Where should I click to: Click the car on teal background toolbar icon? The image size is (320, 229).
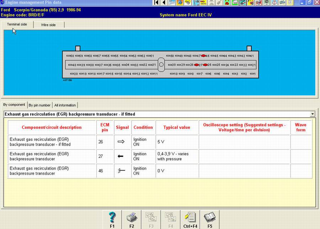point(243,2)
